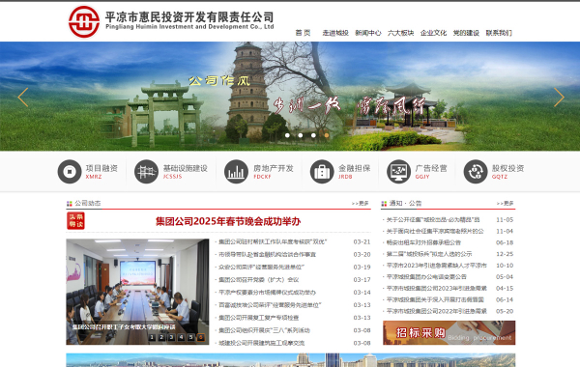Open news 众睿公司荣评"经营服务先进单位"
This screenshot has width=580, height=367.
[x=262, y=267]
